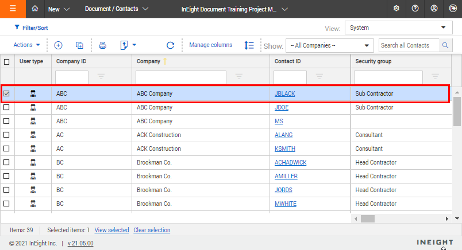
Task: Click the User type column header
Action: pos(31,61)
